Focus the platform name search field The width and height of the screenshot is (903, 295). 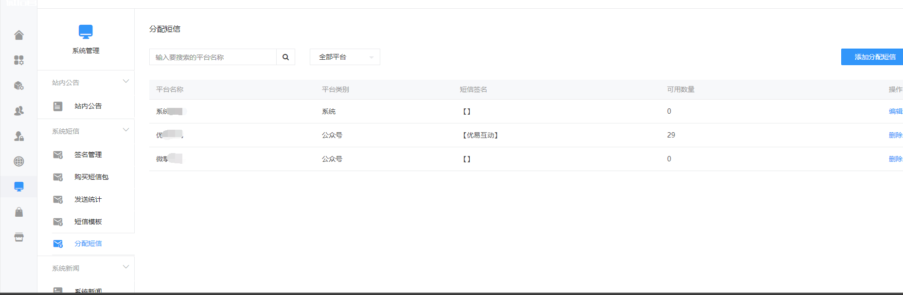pyautogui.click(x=213, y=57)
